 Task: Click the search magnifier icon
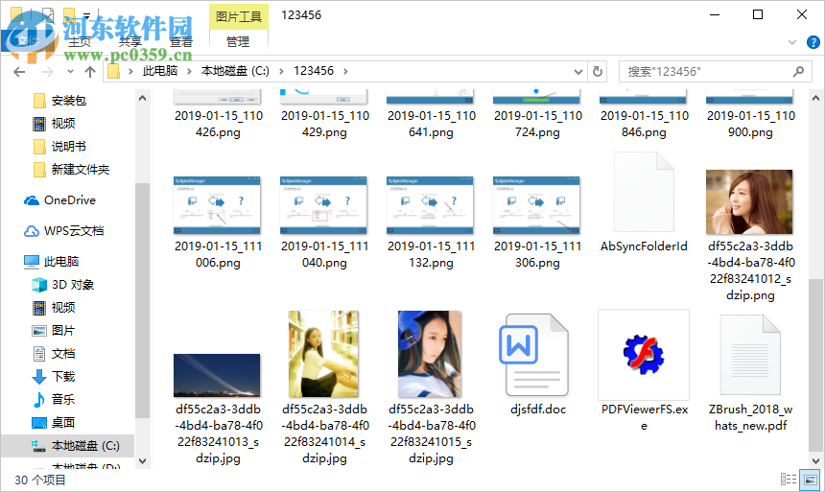pyautogui.click(x=799, y=71)
